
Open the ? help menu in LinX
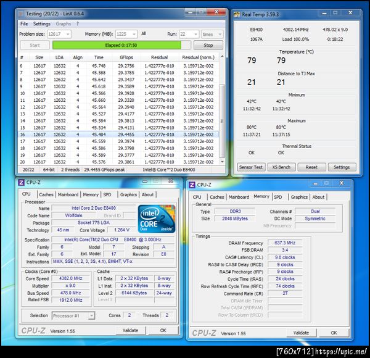[x=78, y=23]
